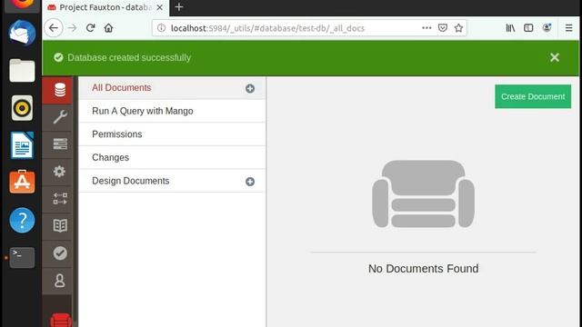Go to the browser home page
Image resolution: width=582 pixels, height=327 pixels.
108,28
